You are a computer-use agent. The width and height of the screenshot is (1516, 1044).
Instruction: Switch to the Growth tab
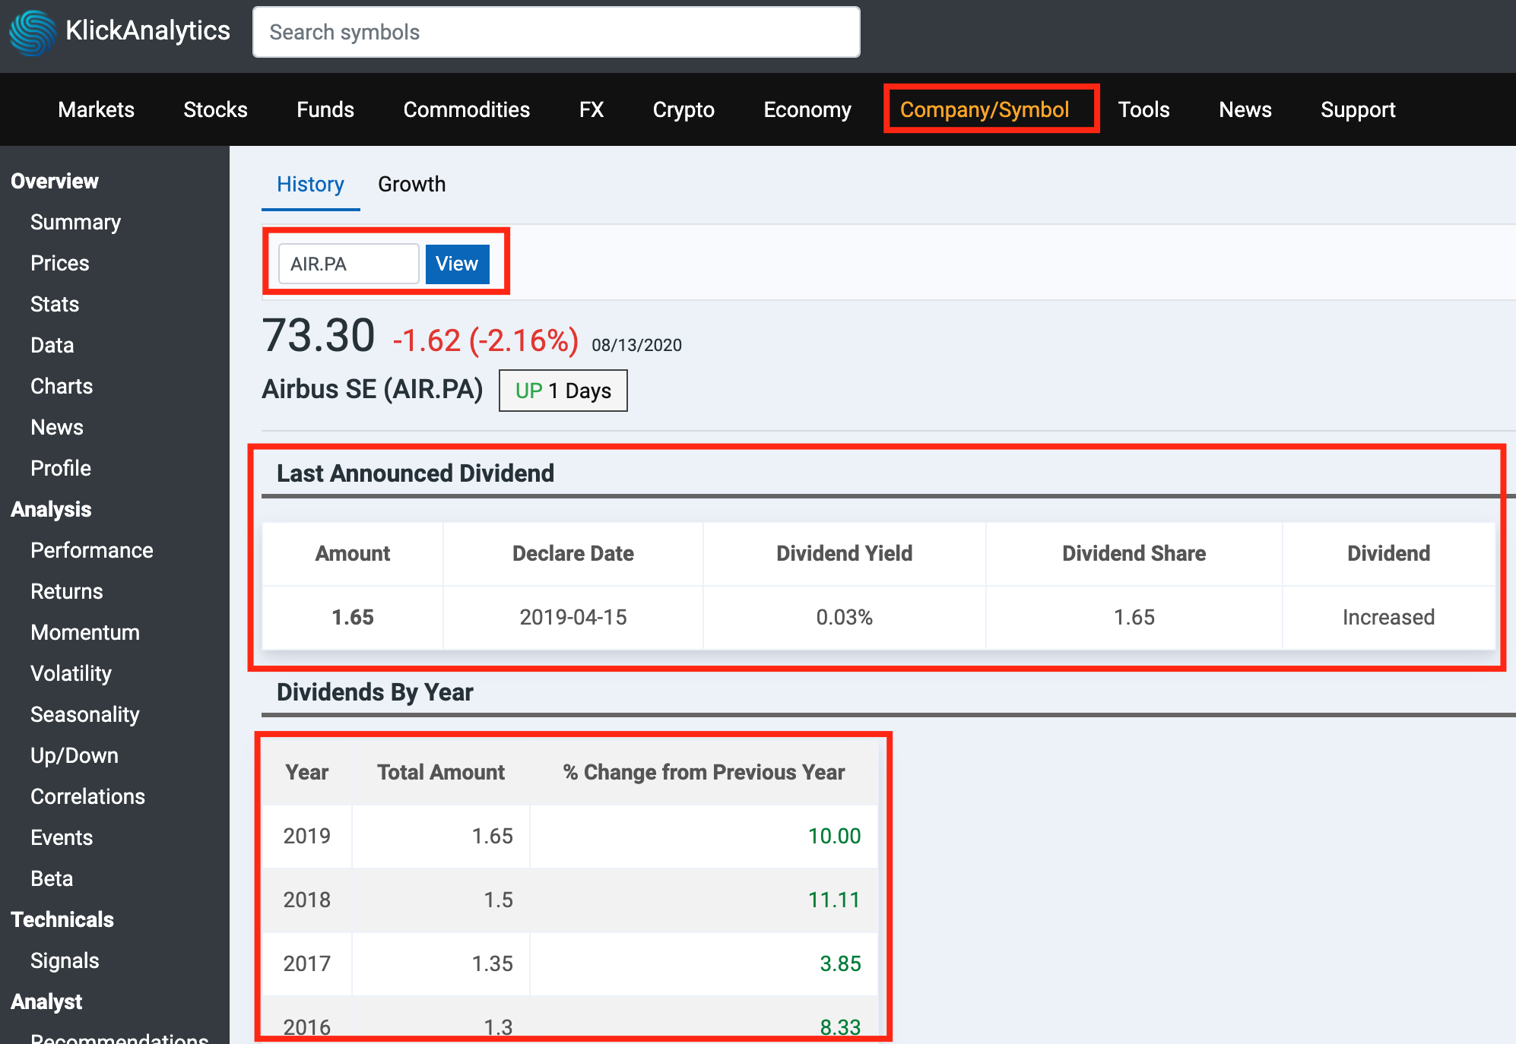(x=411, y=184)
